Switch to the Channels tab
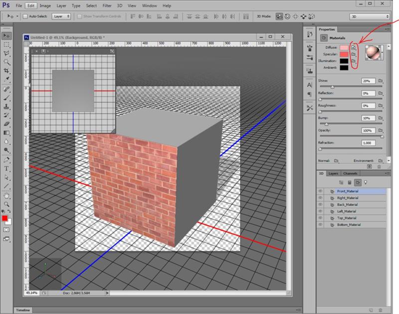Screen dimensions: 399x314 pyautogui.click(x=350, y=173)
